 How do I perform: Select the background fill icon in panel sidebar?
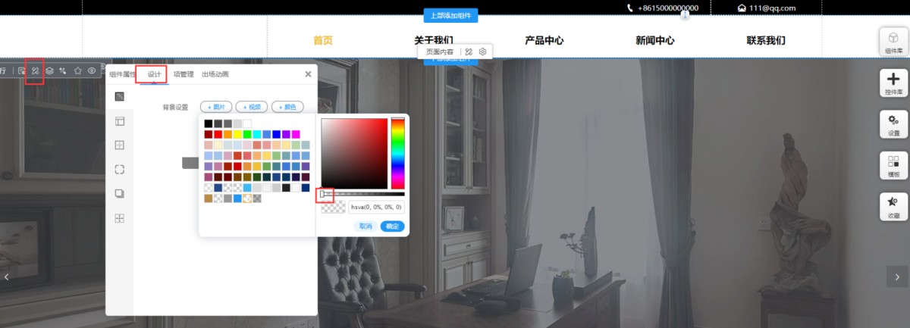[x=119, y=96]
